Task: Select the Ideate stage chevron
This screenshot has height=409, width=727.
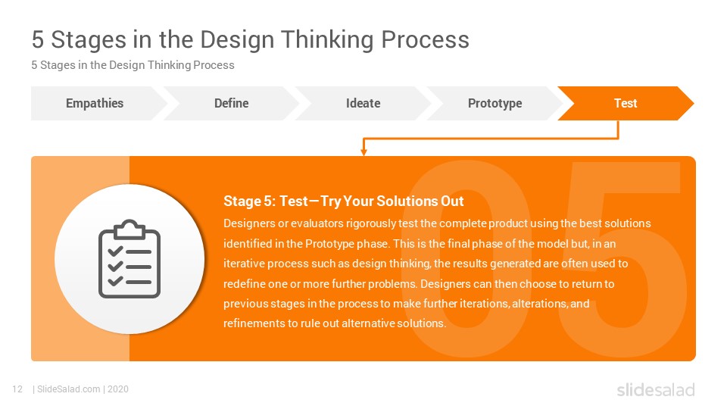Action: pyautogui.click(x=363, y=104)
